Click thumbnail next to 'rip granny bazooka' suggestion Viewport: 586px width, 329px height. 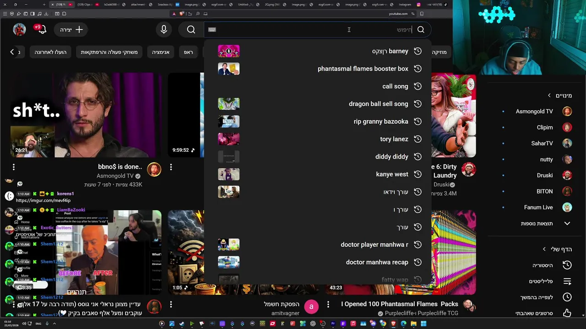(x=228, y=122)
